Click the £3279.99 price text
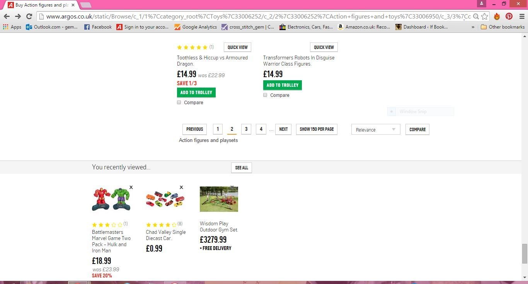Image resolution: width=528 pixels, height=284 pixels. click(213, 240)
